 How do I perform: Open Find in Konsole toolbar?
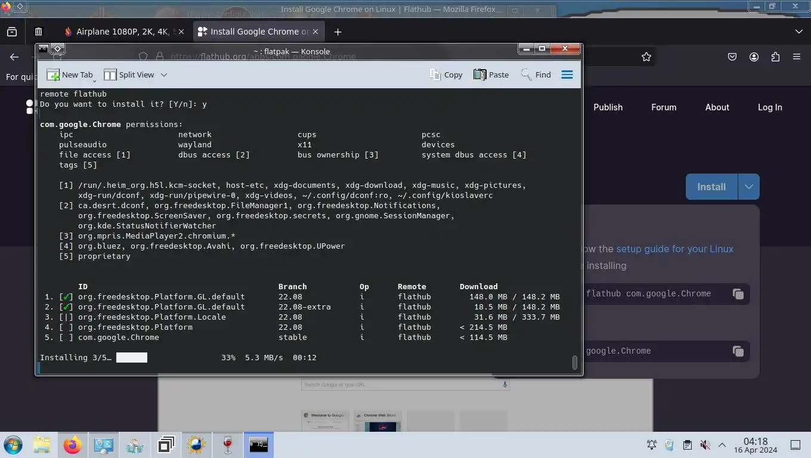(535, 75)
